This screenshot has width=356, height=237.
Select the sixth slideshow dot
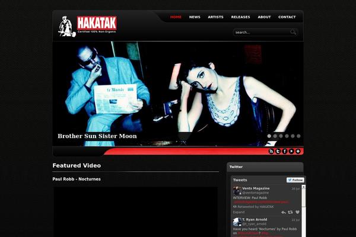click(298, 136)
